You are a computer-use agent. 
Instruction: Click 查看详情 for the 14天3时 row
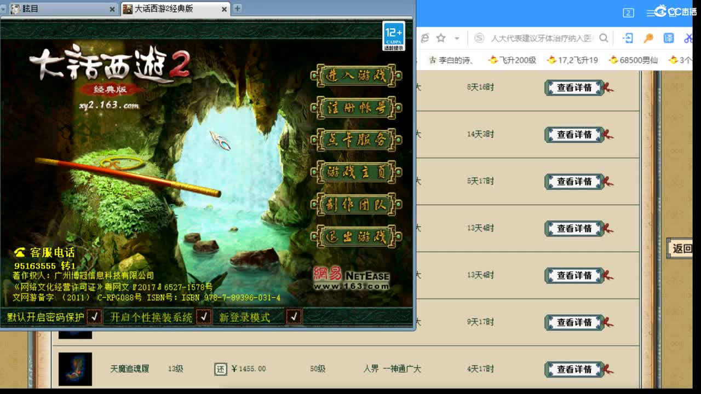(574, 135)
